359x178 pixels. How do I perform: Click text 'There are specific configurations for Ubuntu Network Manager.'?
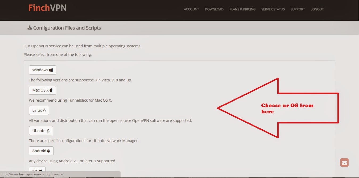coord(84,141)
